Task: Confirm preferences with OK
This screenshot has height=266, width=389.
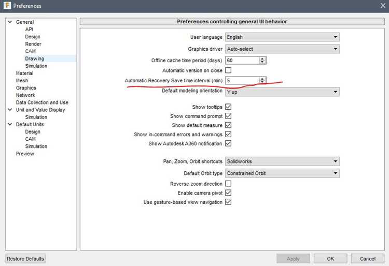Action: pos(330,259)
